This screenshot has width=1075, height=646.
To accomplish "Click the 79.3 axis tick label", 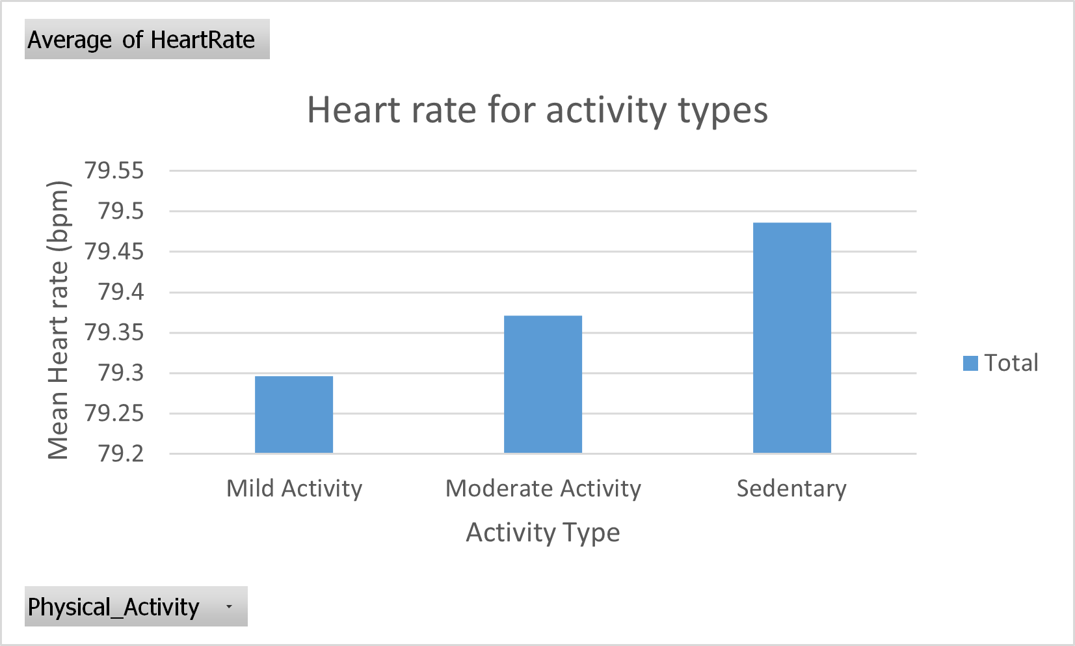I will tap(121, 373).
